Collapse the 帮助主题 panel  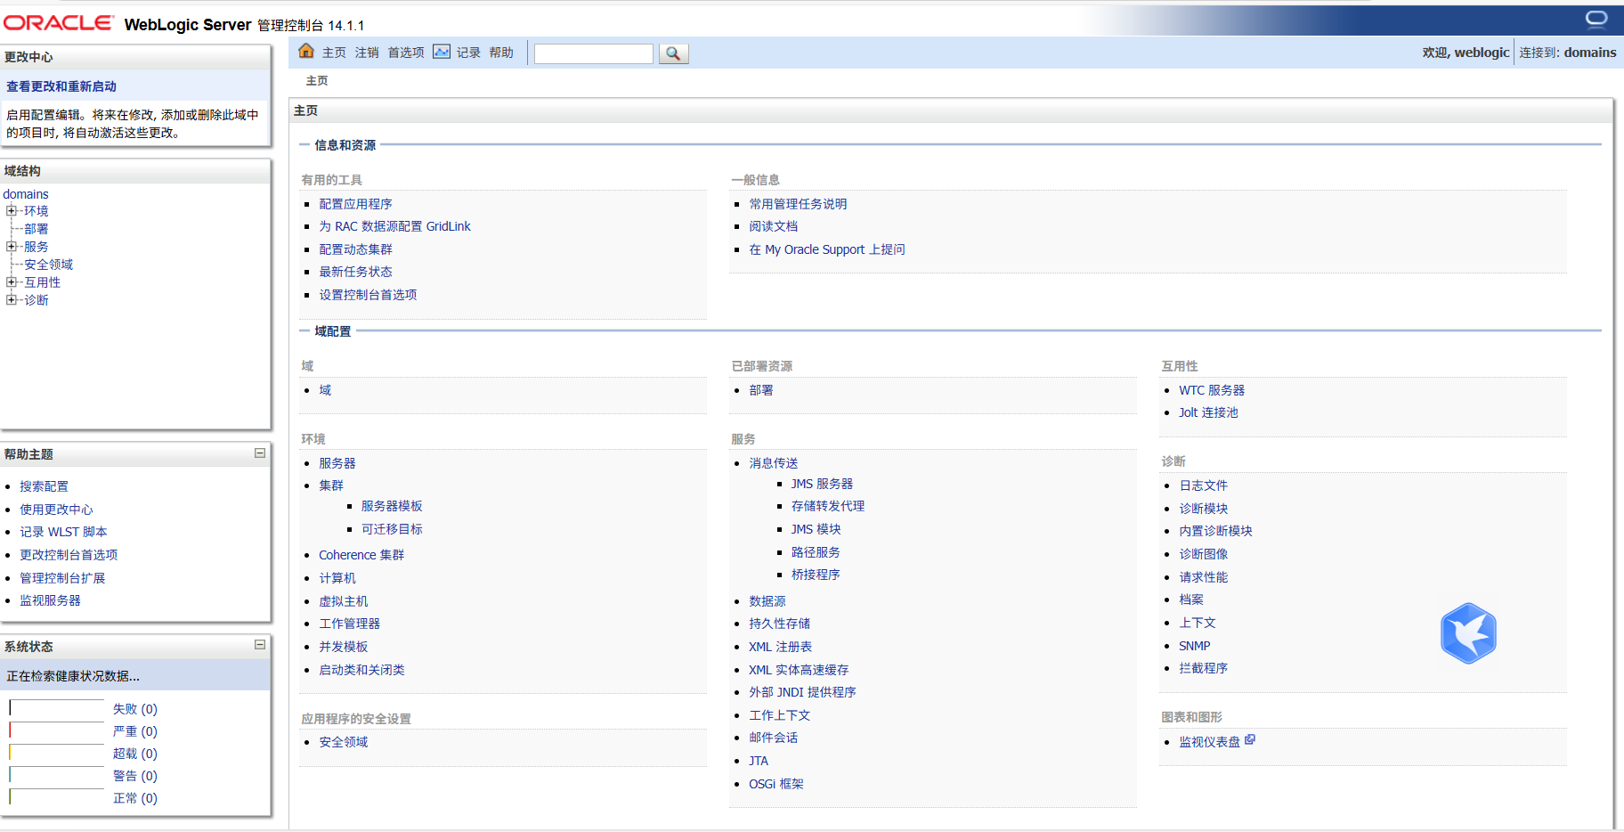(x=260, y=453)
